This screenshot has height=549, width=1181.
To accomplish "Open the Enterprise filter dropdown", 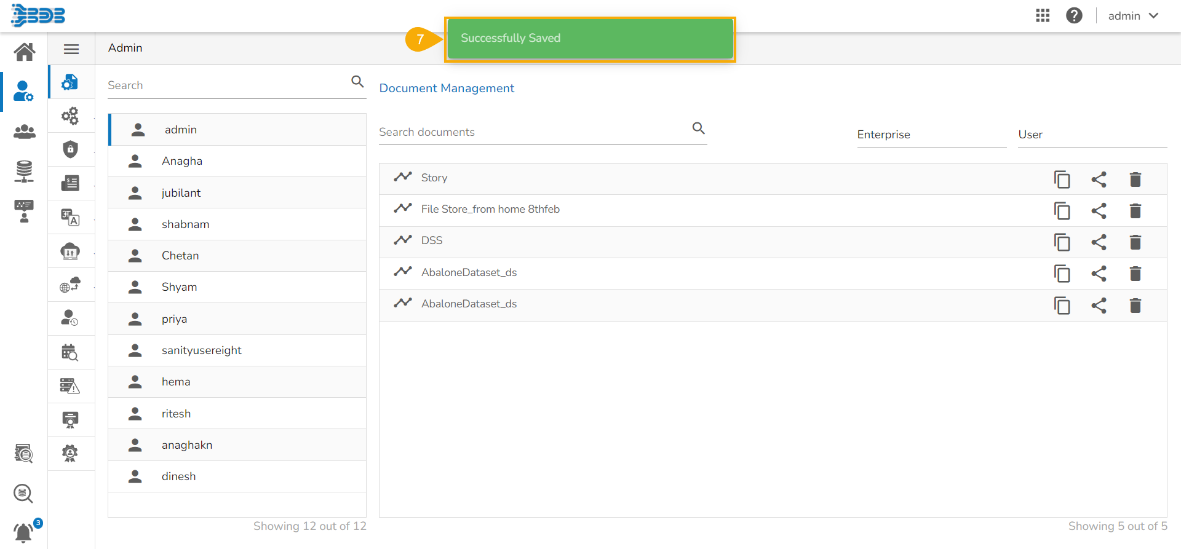I will [x=931, y=135].
